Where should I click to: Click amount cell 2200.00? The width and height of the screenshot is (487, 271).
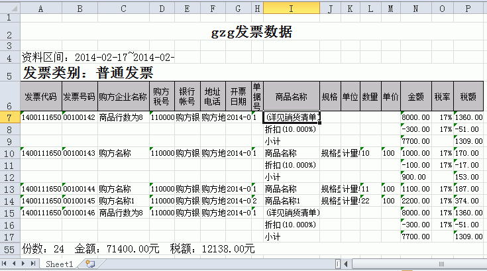(x=416, y=201)
